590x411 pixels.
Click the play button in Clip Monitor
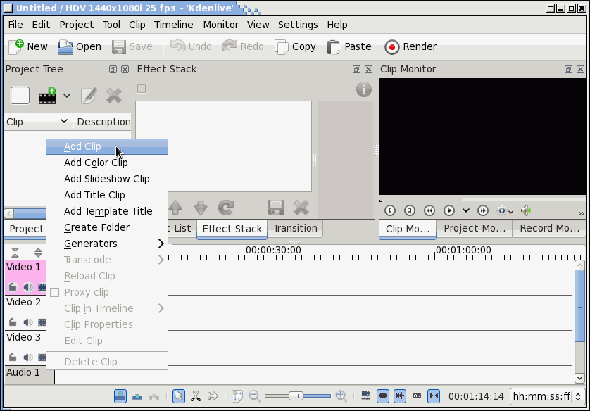pyautogui.click(x=449, y=210)
